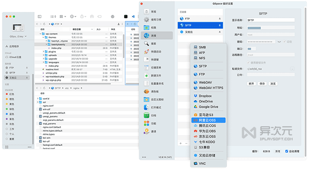Open the 归档 archive preferences pane

coord(157,115)
